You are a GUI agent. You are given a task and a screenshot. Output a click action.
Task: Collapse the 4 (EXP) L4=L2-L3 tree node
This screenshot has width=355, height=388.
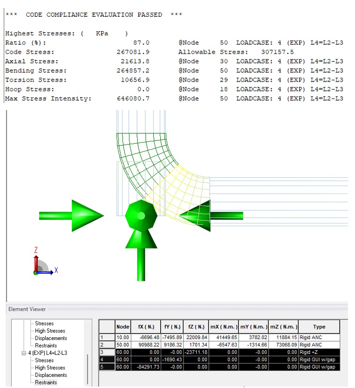[x=23, y=353]
